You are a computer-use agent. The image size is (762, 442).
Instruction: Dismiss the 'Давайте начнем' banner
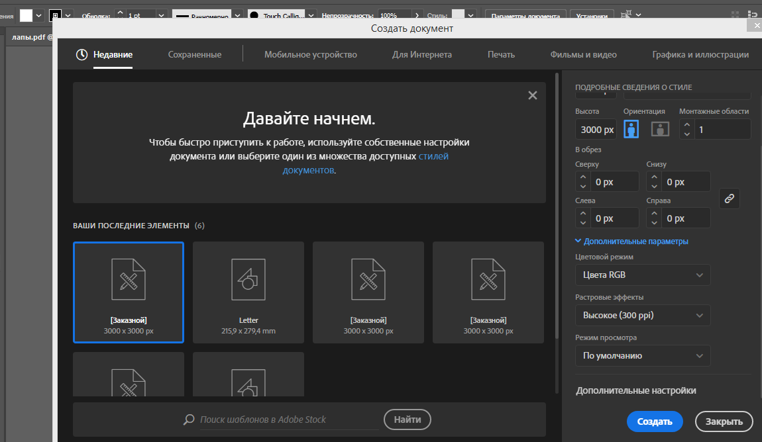(x=533, y=95)
